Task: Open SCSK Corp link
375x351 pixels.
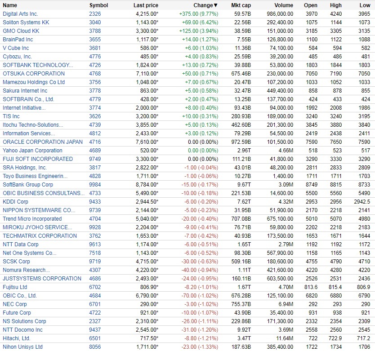Action: pyautogui.click(x=16, y=262)
